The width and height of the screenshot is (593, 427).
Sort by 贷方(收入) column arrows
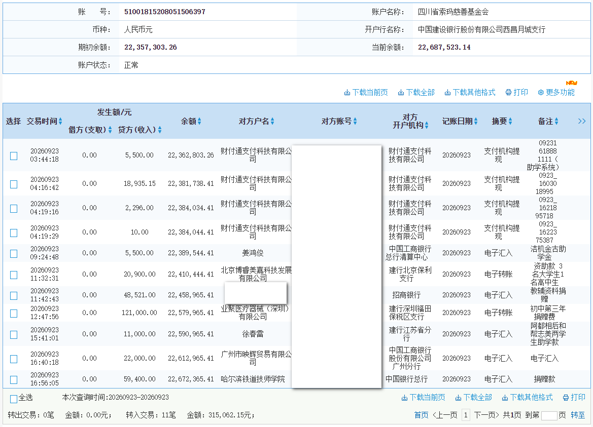point(160,130)
